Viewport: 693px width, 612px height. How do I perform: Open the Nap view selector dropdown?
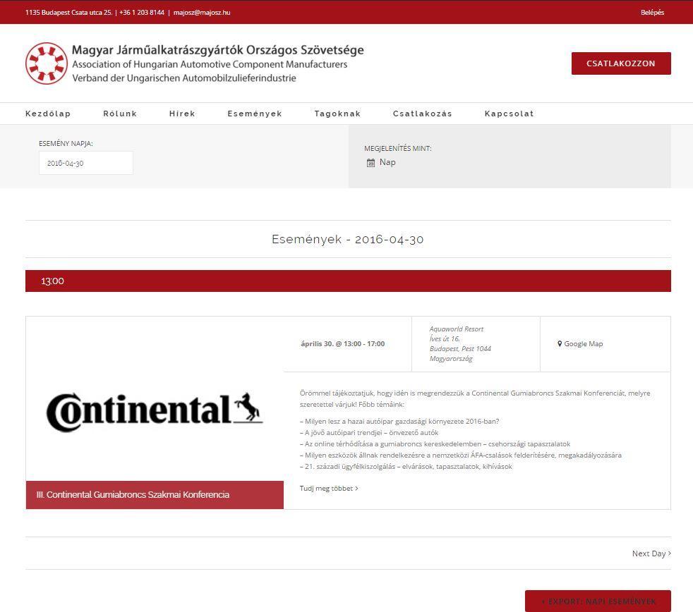[381, 162]
